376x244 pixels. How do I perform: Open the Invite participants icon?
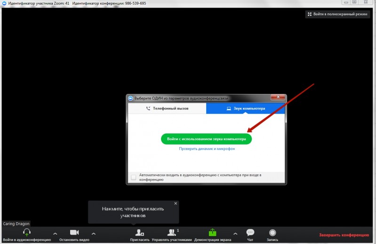140,232
